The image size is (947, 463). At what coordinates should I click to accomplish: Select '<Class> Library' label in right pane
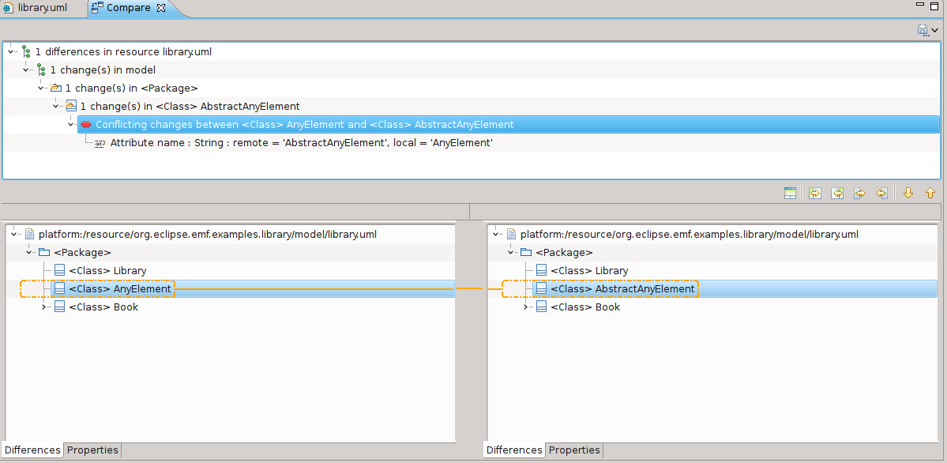pos(589,271)
